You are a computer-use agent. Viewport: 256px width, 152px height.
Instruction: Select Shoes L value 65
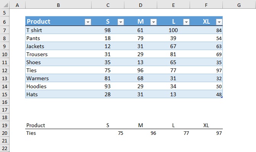click(x=173, y=62)
